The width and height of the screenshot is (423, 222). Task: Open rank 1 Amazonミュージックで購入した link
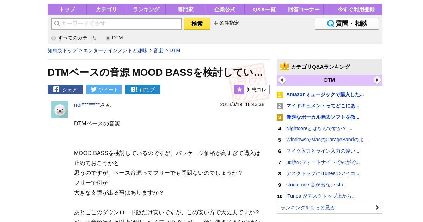pos(325,94)
